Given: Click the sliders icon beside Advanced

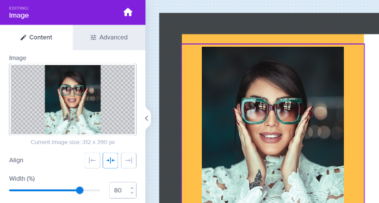Looking at the screenshot, I should click(93, 37).
